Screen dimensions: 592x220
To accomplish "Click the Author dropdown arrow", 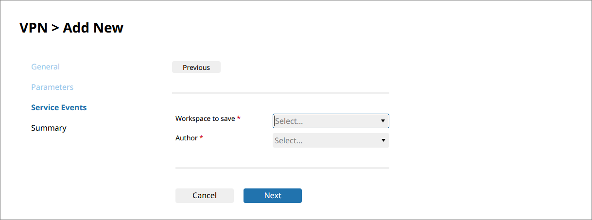I will (x=383, y=140).
